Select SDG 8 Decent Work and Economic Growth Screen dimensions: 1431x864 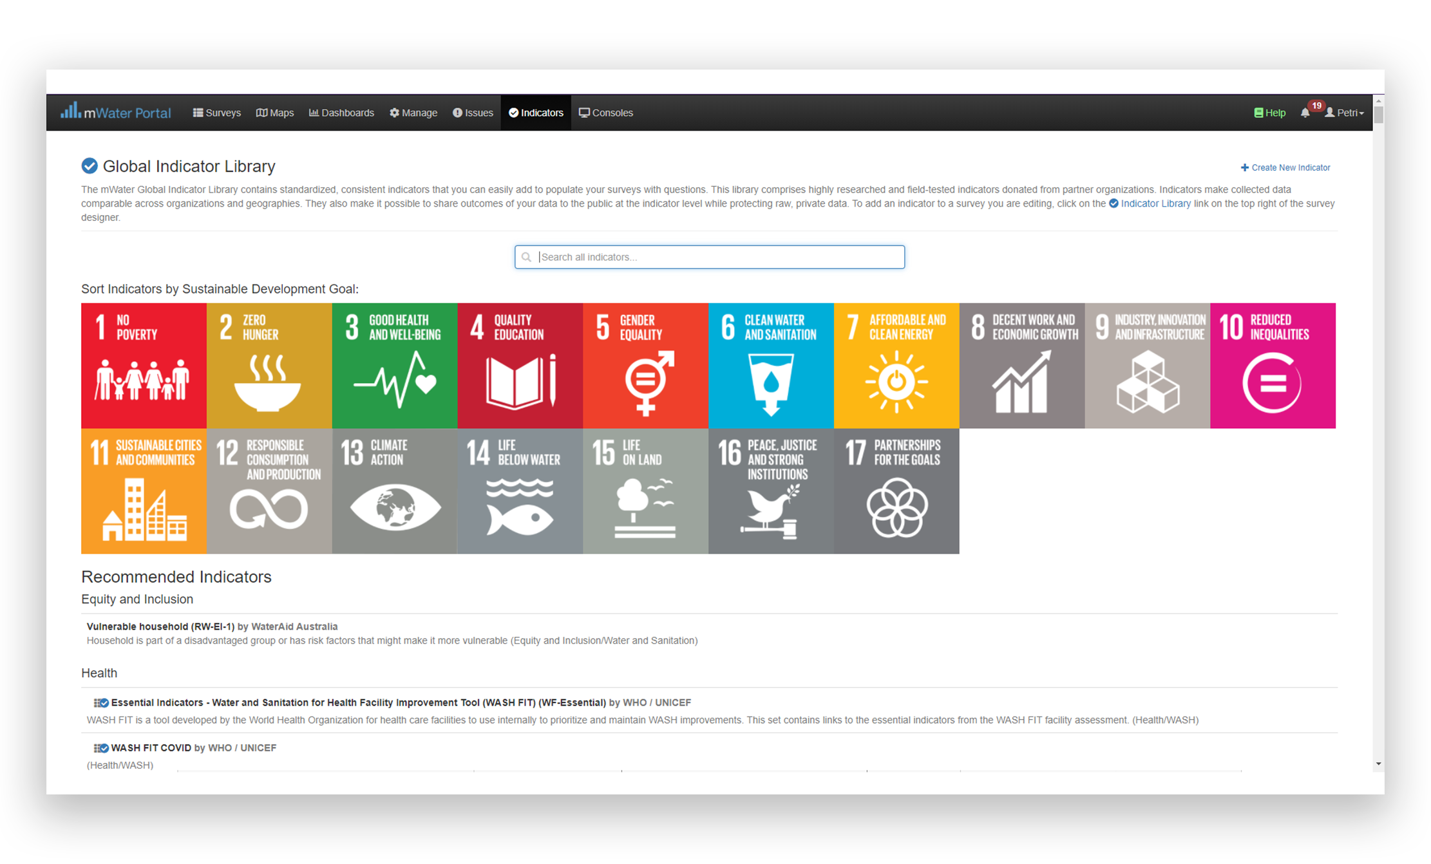click(x=1022, y=366)
